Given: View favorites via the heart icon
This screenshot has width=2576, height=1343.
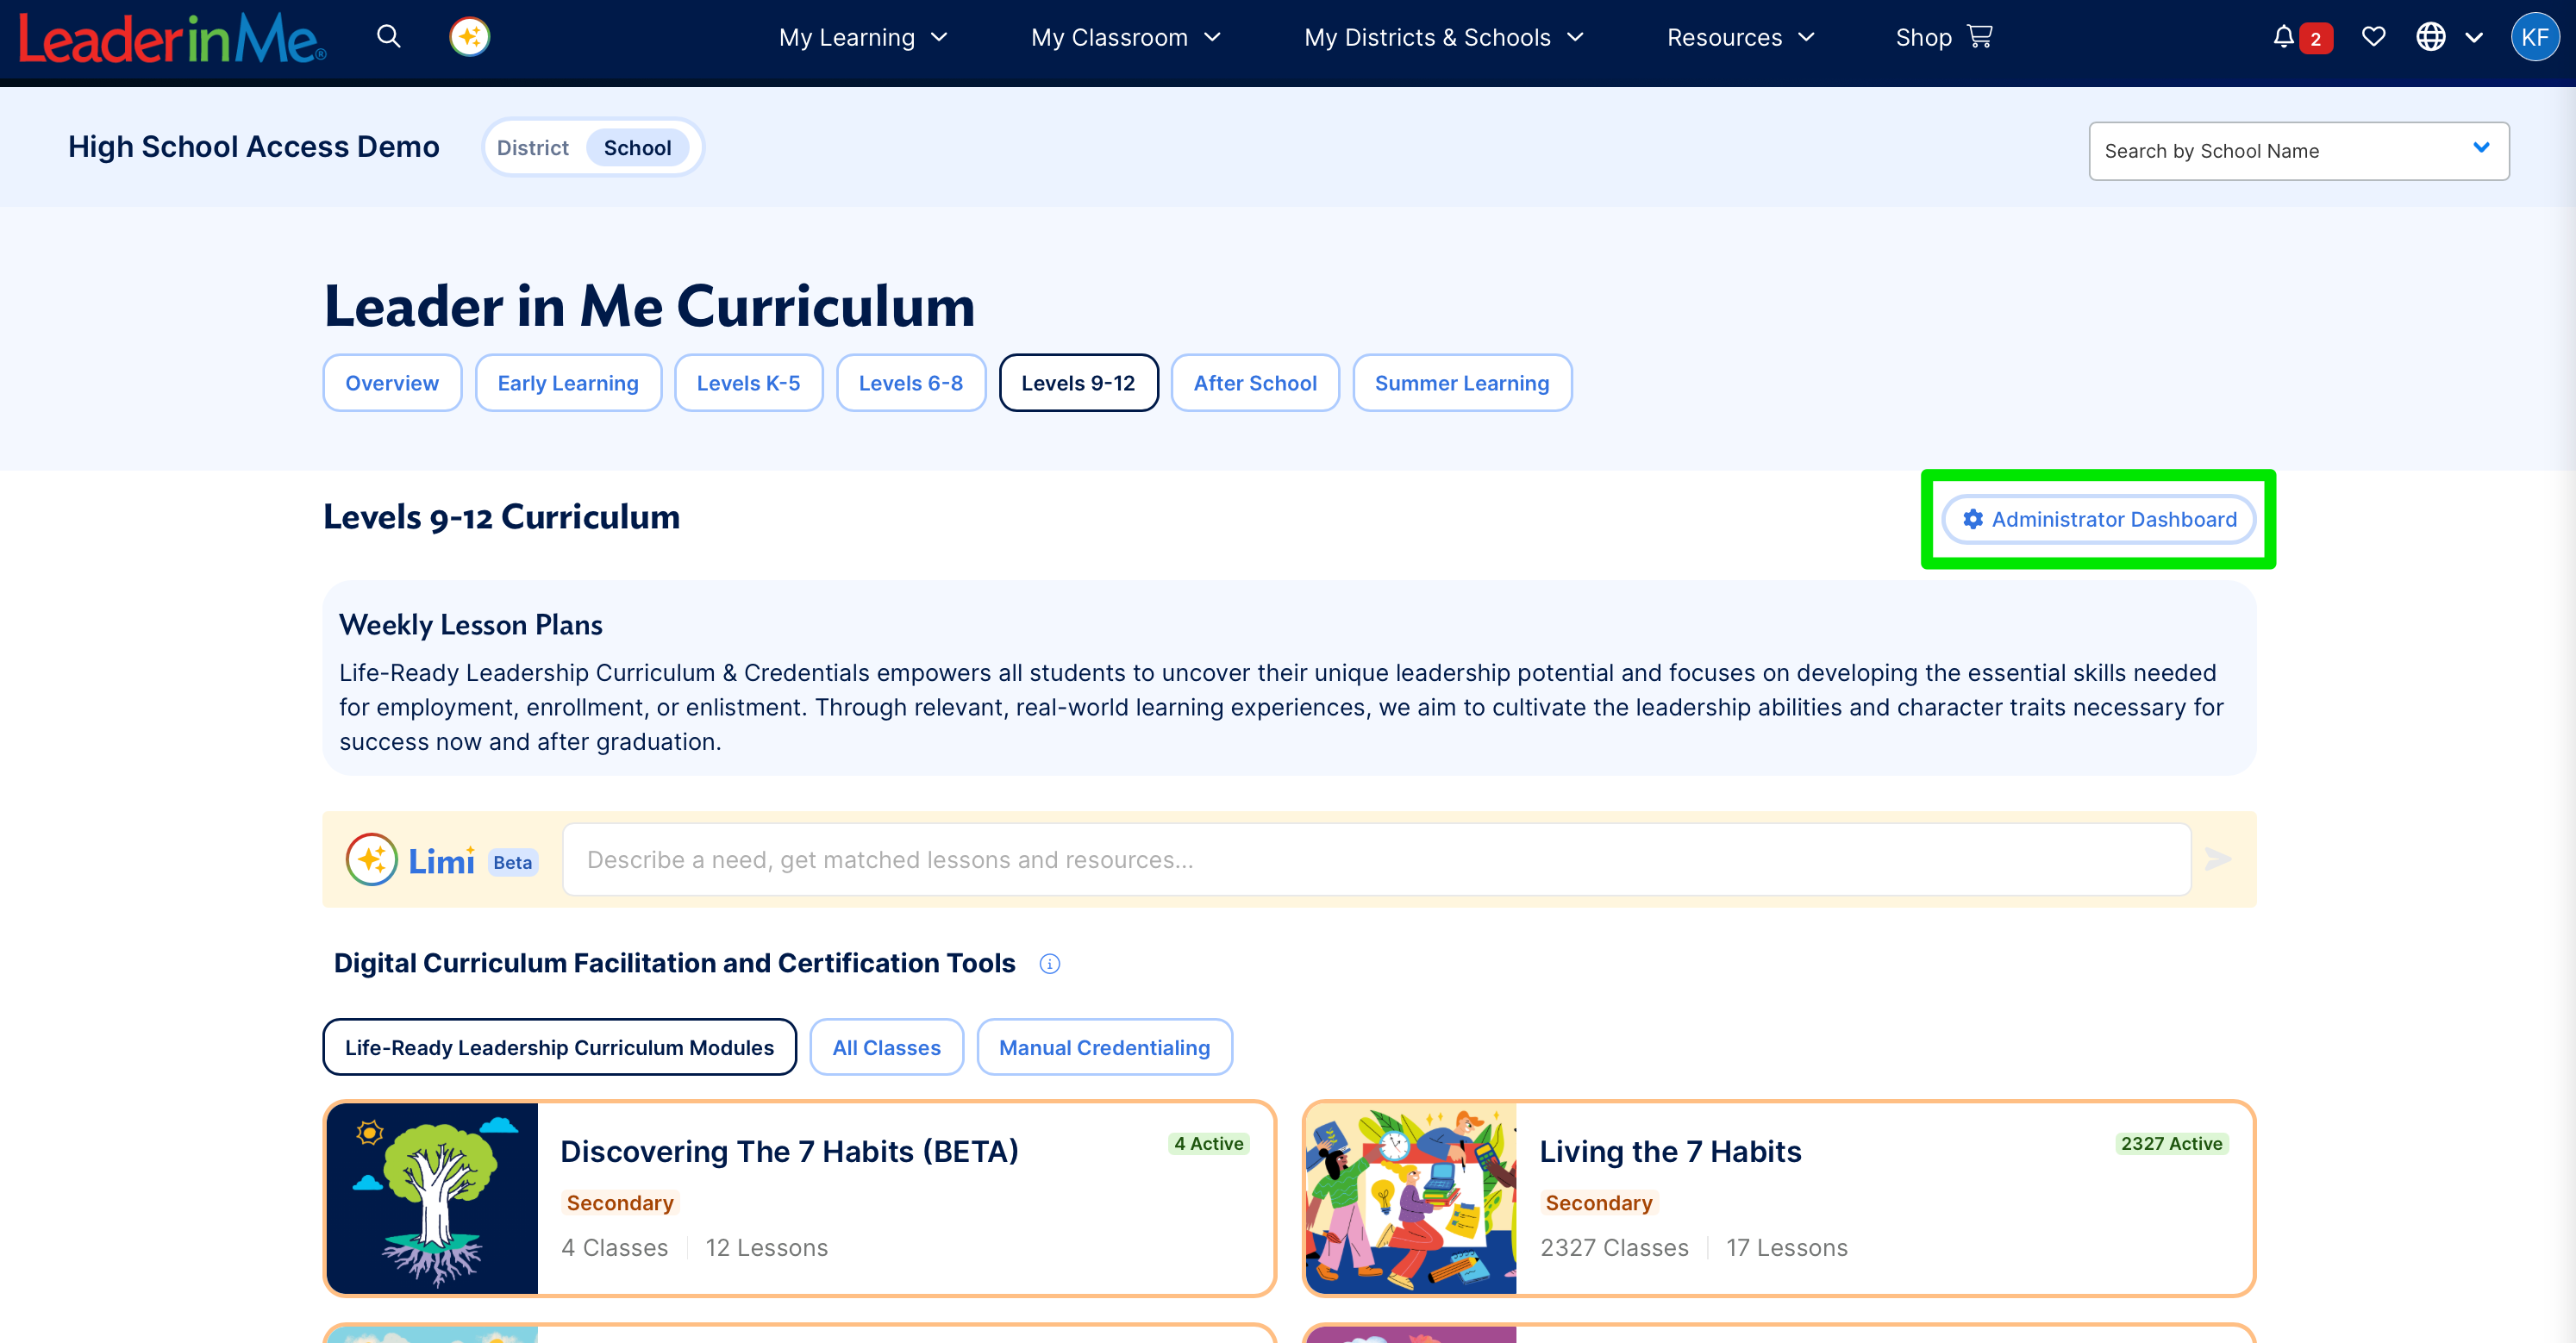Looking at the screenshot, I should tap(2373, 37).
